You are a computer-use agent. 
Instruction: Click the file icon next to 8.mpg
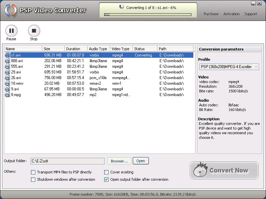tap(7, 95)
